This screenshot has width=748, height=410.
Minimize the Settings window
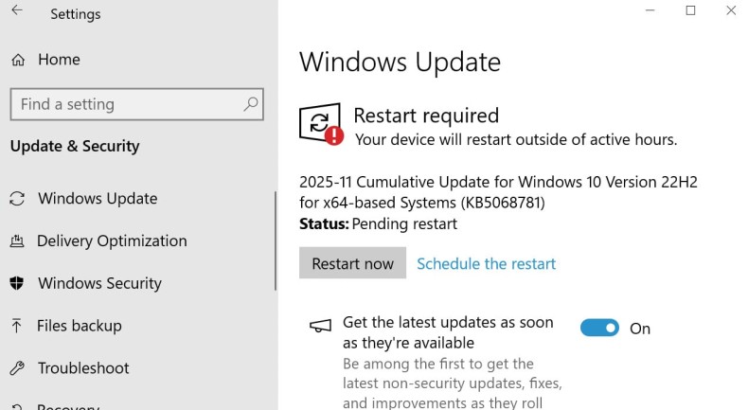coord(650,10)
